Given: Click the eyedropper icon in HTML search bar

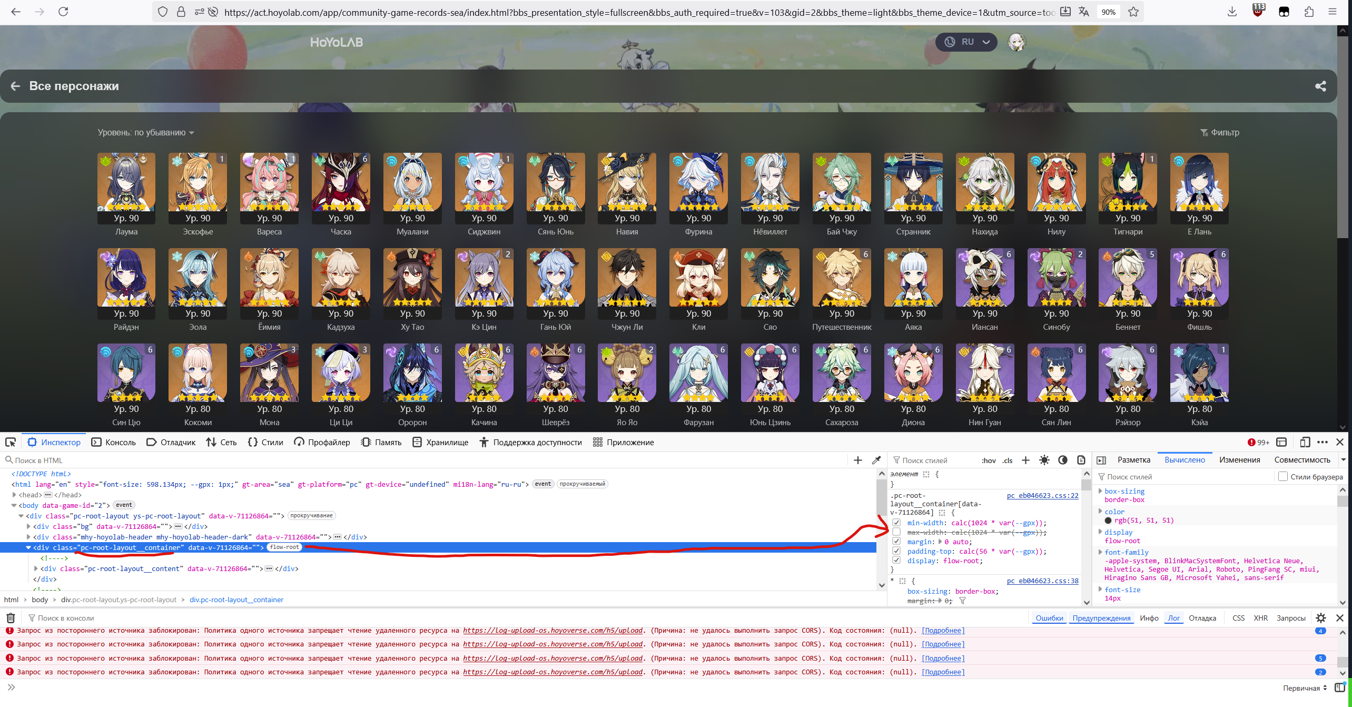Looking at the screenshot, I should pos(876,460).
